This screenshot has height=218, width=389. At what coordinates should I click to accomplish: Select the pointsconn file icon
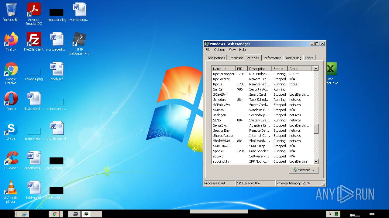pyautogui.click(x=57, y=104)
